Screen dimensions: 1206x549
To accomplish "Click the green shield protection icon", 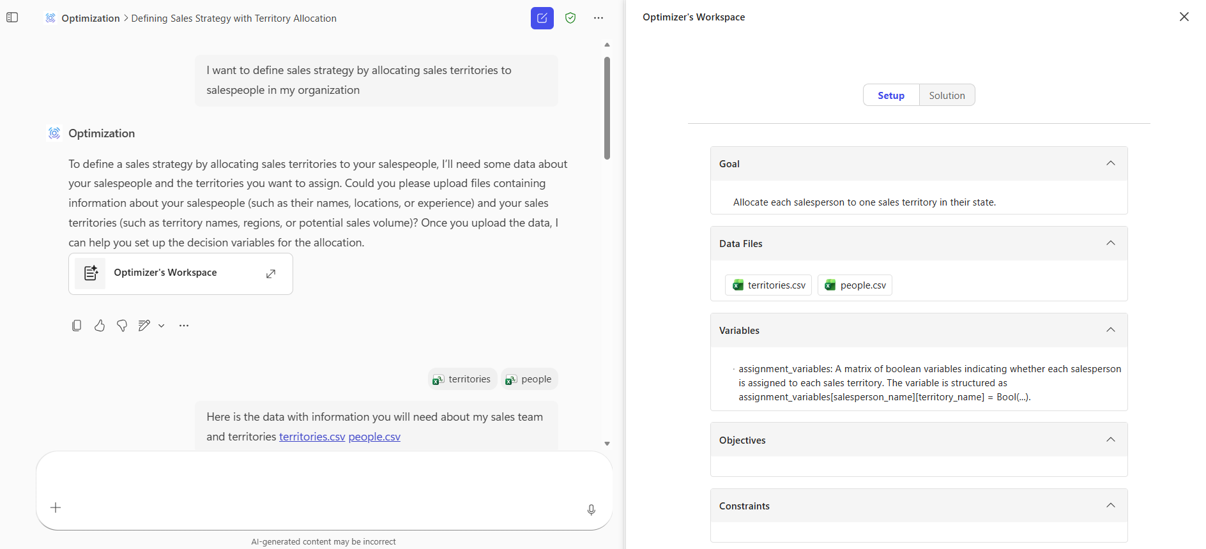I will pyautogui.click(x=570, y=18).
